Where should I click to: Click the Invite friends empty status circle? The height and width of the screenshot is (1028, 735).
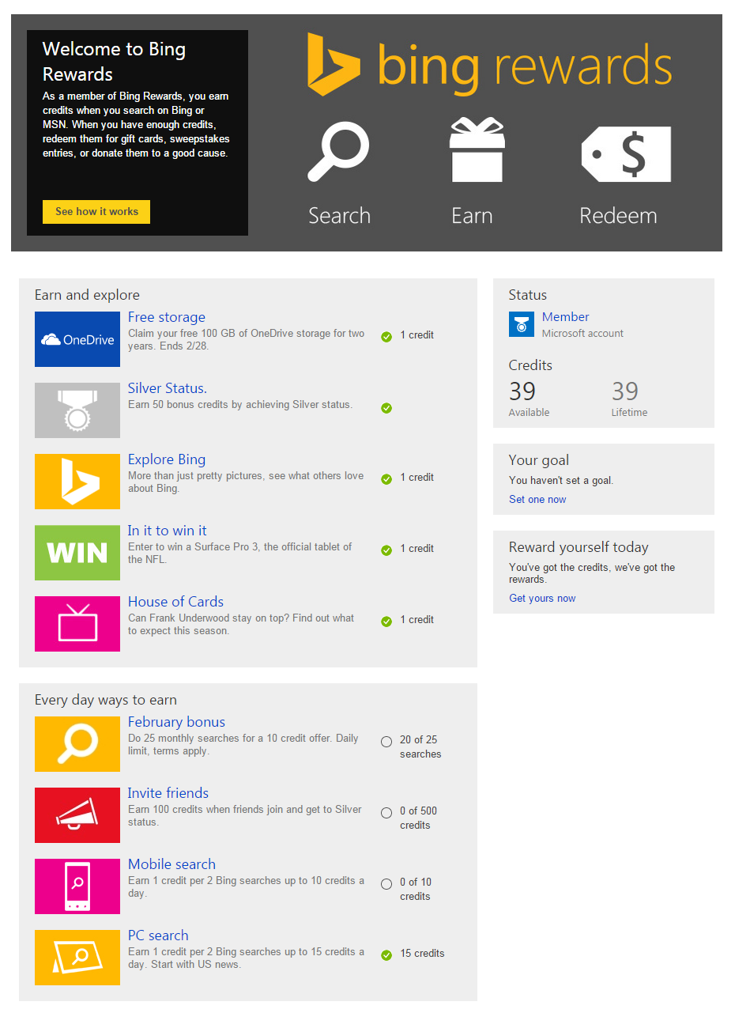pyautogui.click(x=386, y=813)
